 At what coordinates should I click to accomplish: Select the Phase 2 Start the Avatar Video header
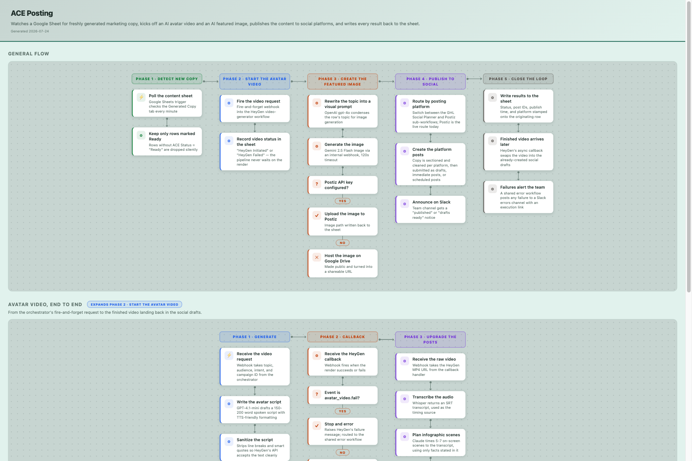tap(255, 81)
